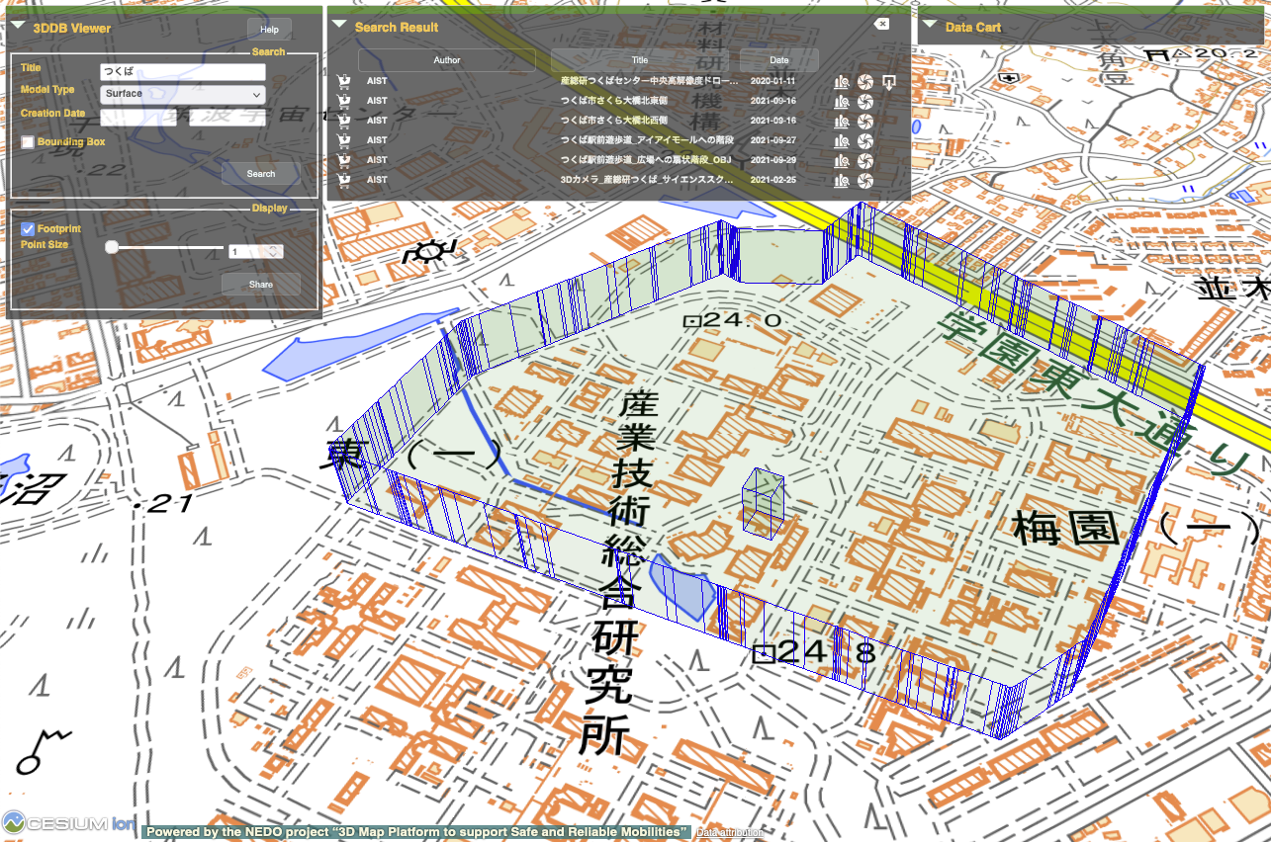Click the Search button
Viewport: 1271px width, 842px height.
(x=261, y=174)
